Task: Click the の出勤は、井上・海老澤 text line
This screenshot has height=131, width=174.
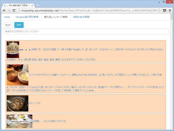Action: tap(52, 60)
